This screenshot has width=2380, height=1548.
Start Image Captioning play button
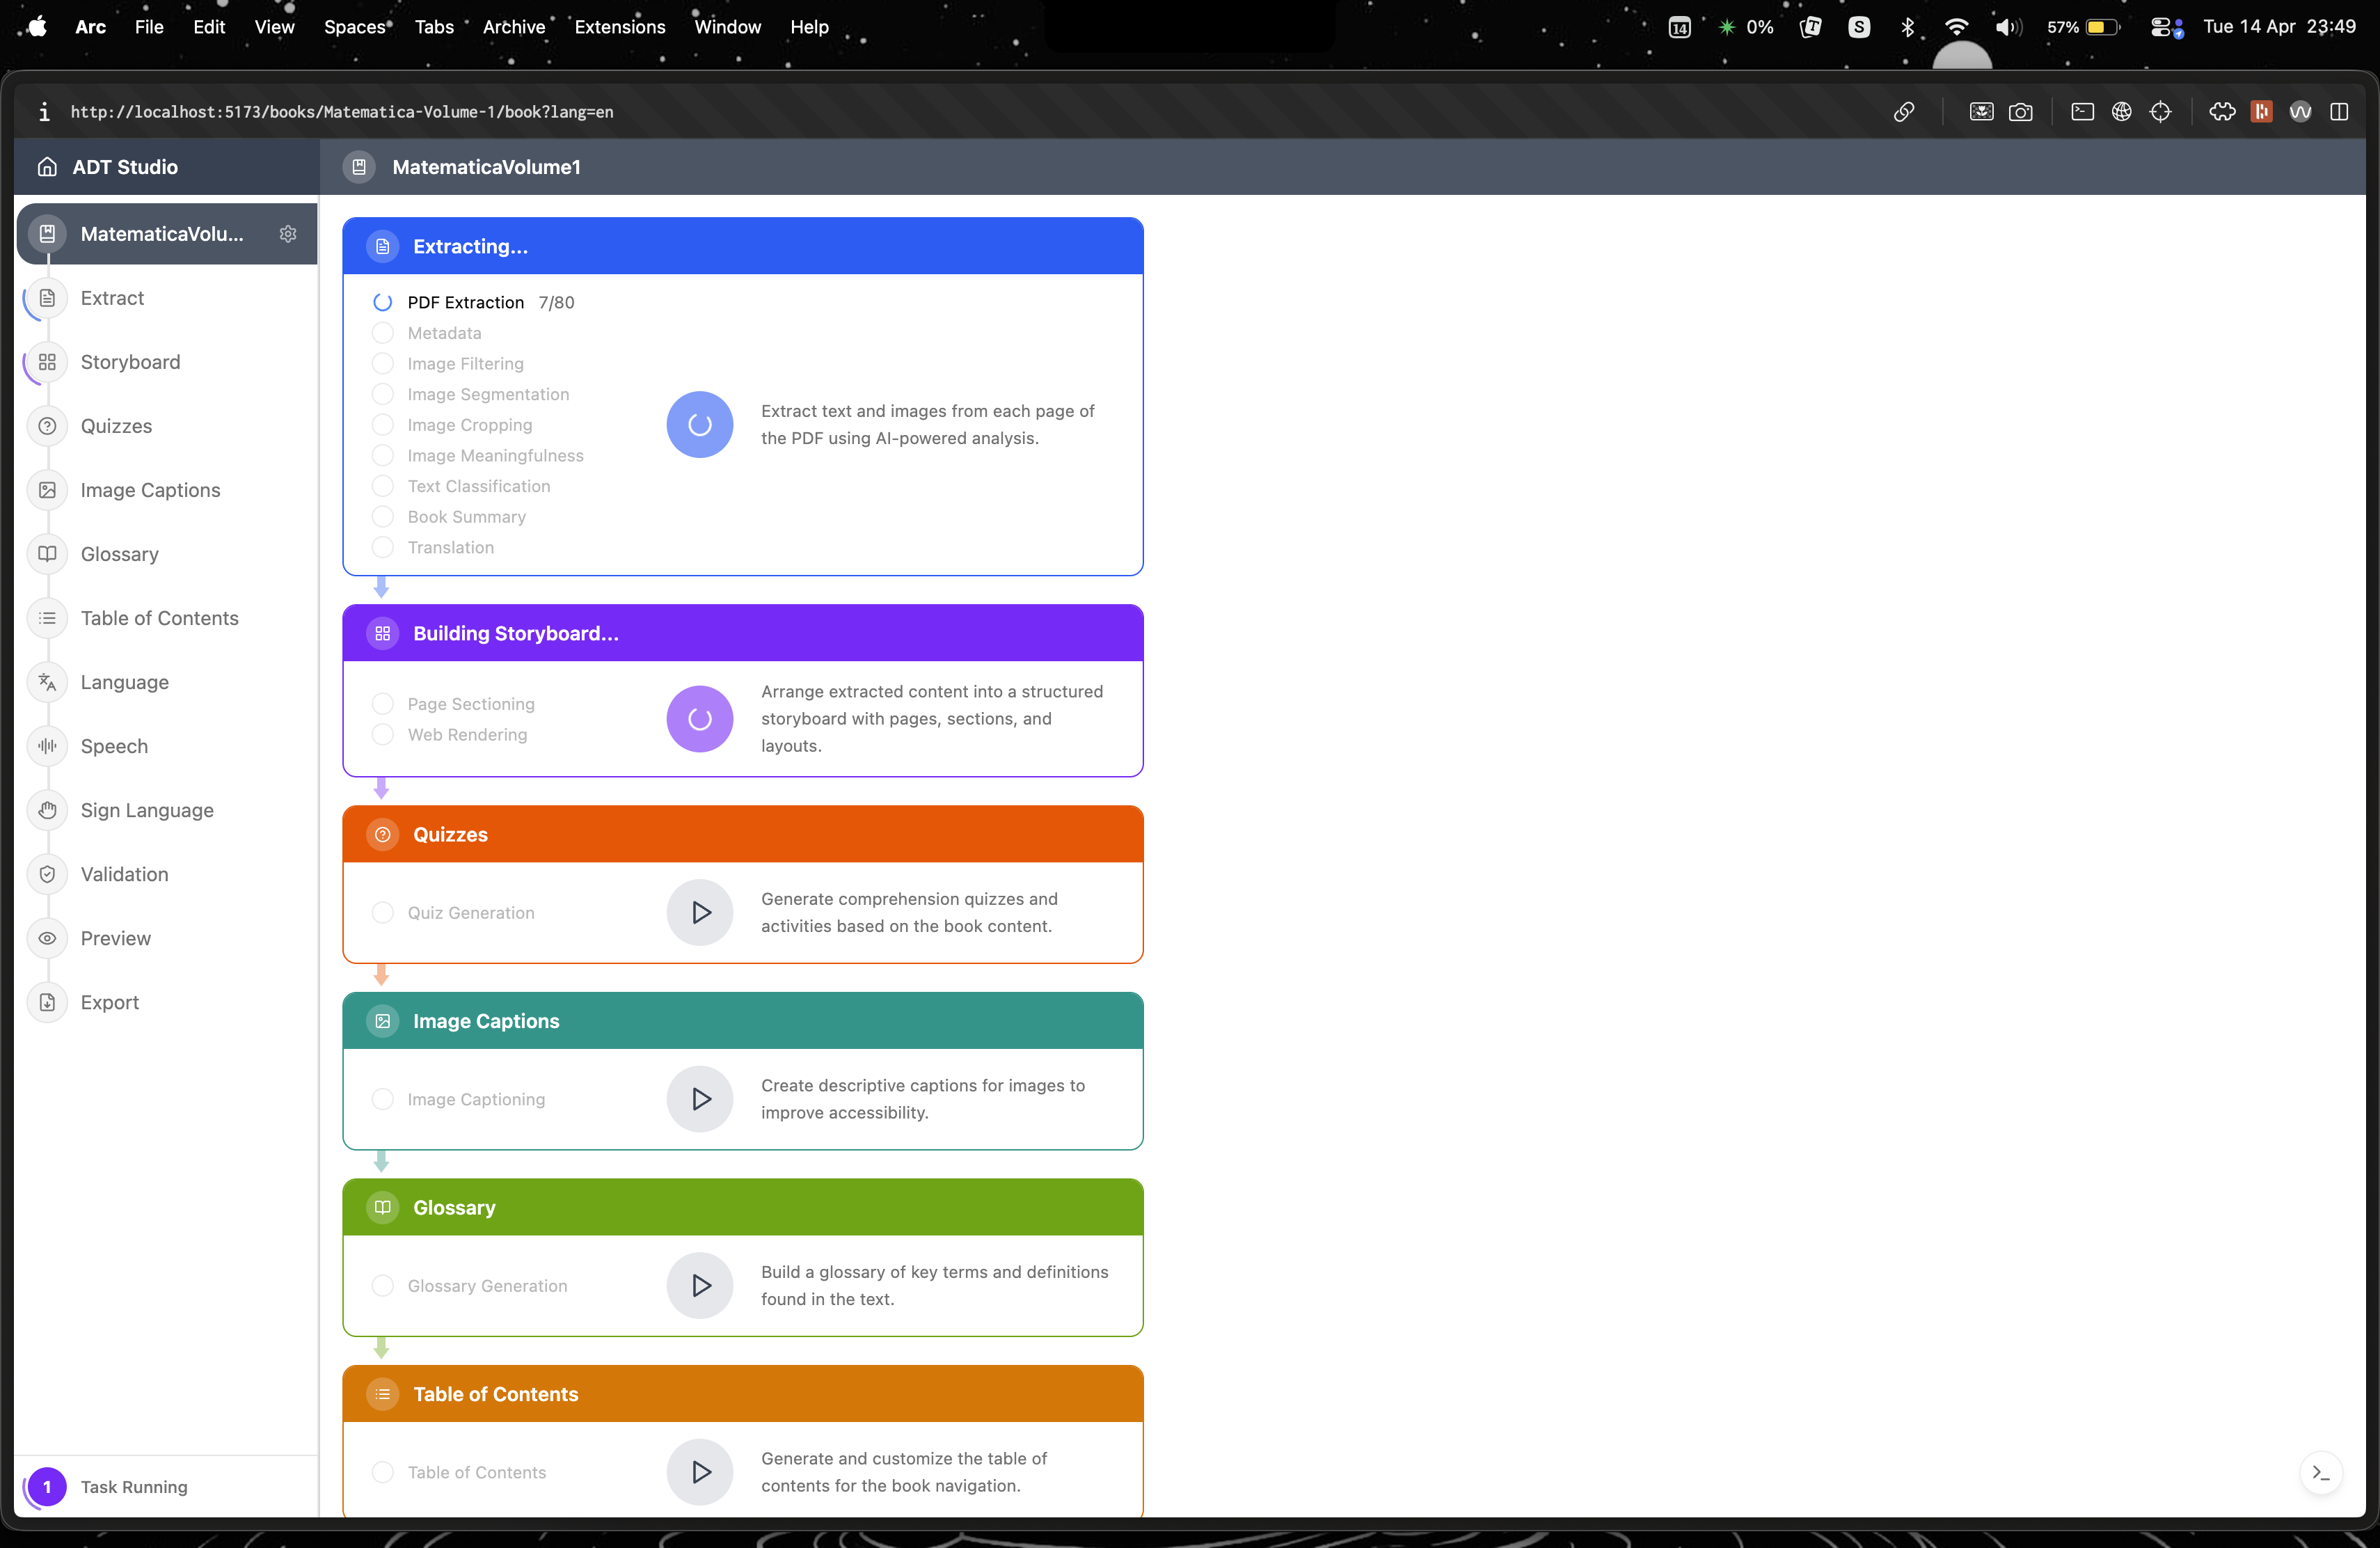[700, 1099]
